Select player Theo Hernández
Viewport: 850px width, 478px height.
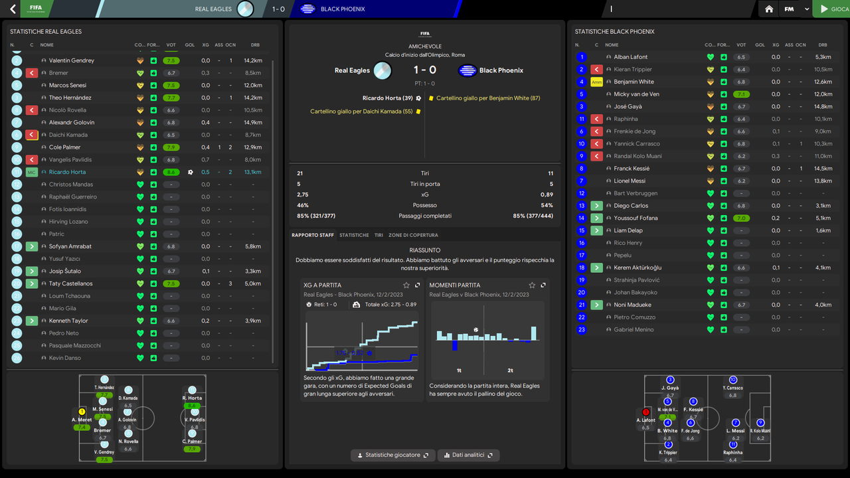pos(70,98)
